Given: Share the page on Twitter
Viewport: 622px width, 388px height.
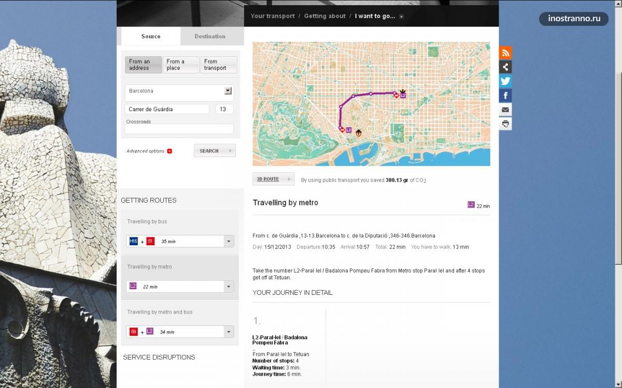Looking at the screenshot, I should tap(505, 81).
